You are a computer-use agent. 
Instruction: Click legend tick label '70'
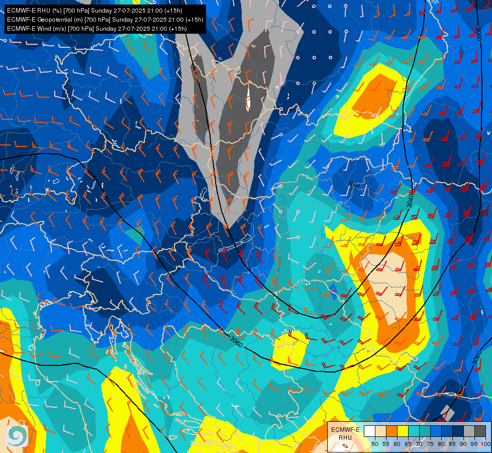coord(419,444)
